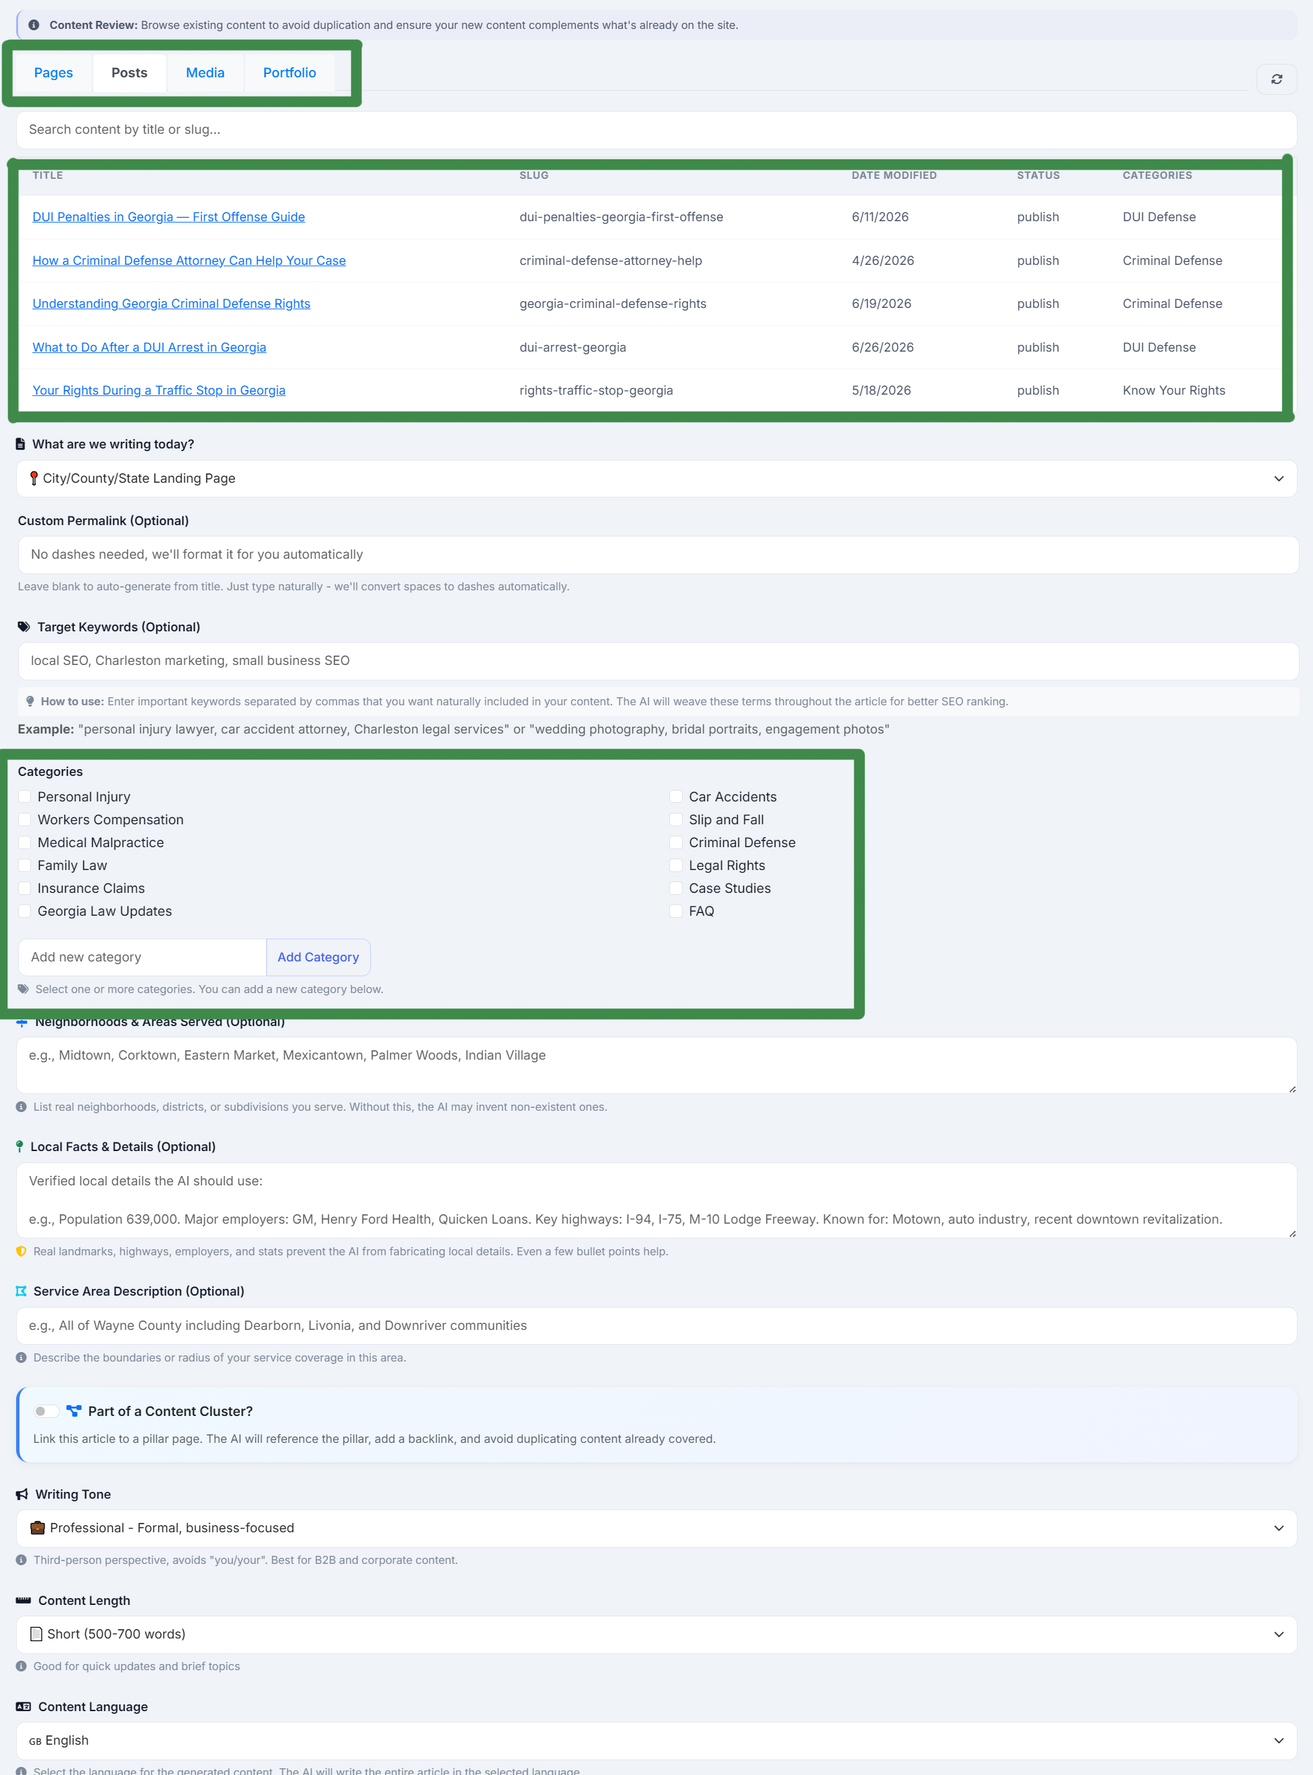1313x1775 pixels.
Task: Click the pin icon beside Local Facts & Details
Action: click(20, 1147)
